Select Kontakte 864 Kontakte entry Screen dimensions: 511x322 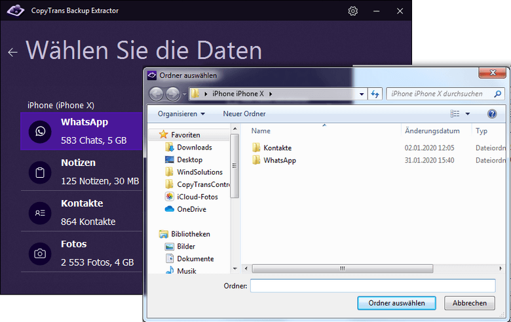tap(81, 212)
